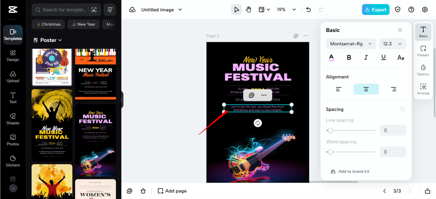Open the Untitled image name dropdown
The width and height of the screenshot is (436, 199).
click(x=162, y=10)
